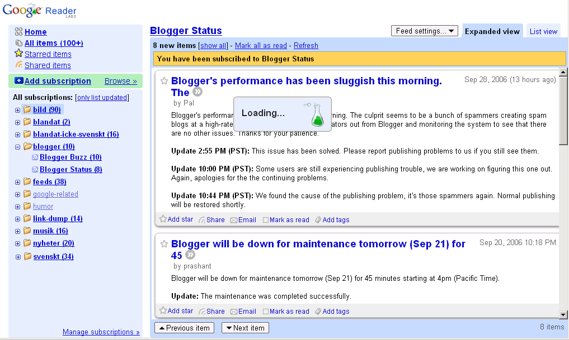Image resolution: width=569 pixels, height=340 pixels.
Task: Expand the bild folder
Action: 17,110
